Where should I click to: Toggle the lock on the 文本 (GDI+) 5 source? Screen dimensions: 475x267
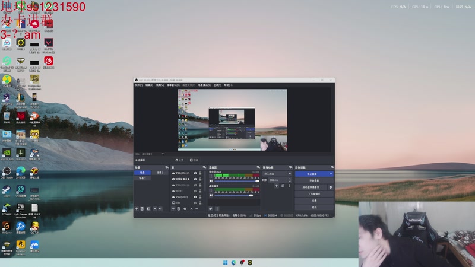tap(200, 173)
